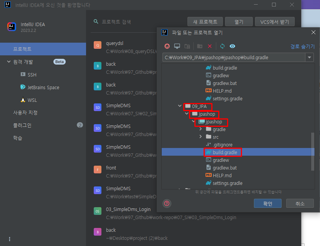Open the WSL sidebar item

29,100
